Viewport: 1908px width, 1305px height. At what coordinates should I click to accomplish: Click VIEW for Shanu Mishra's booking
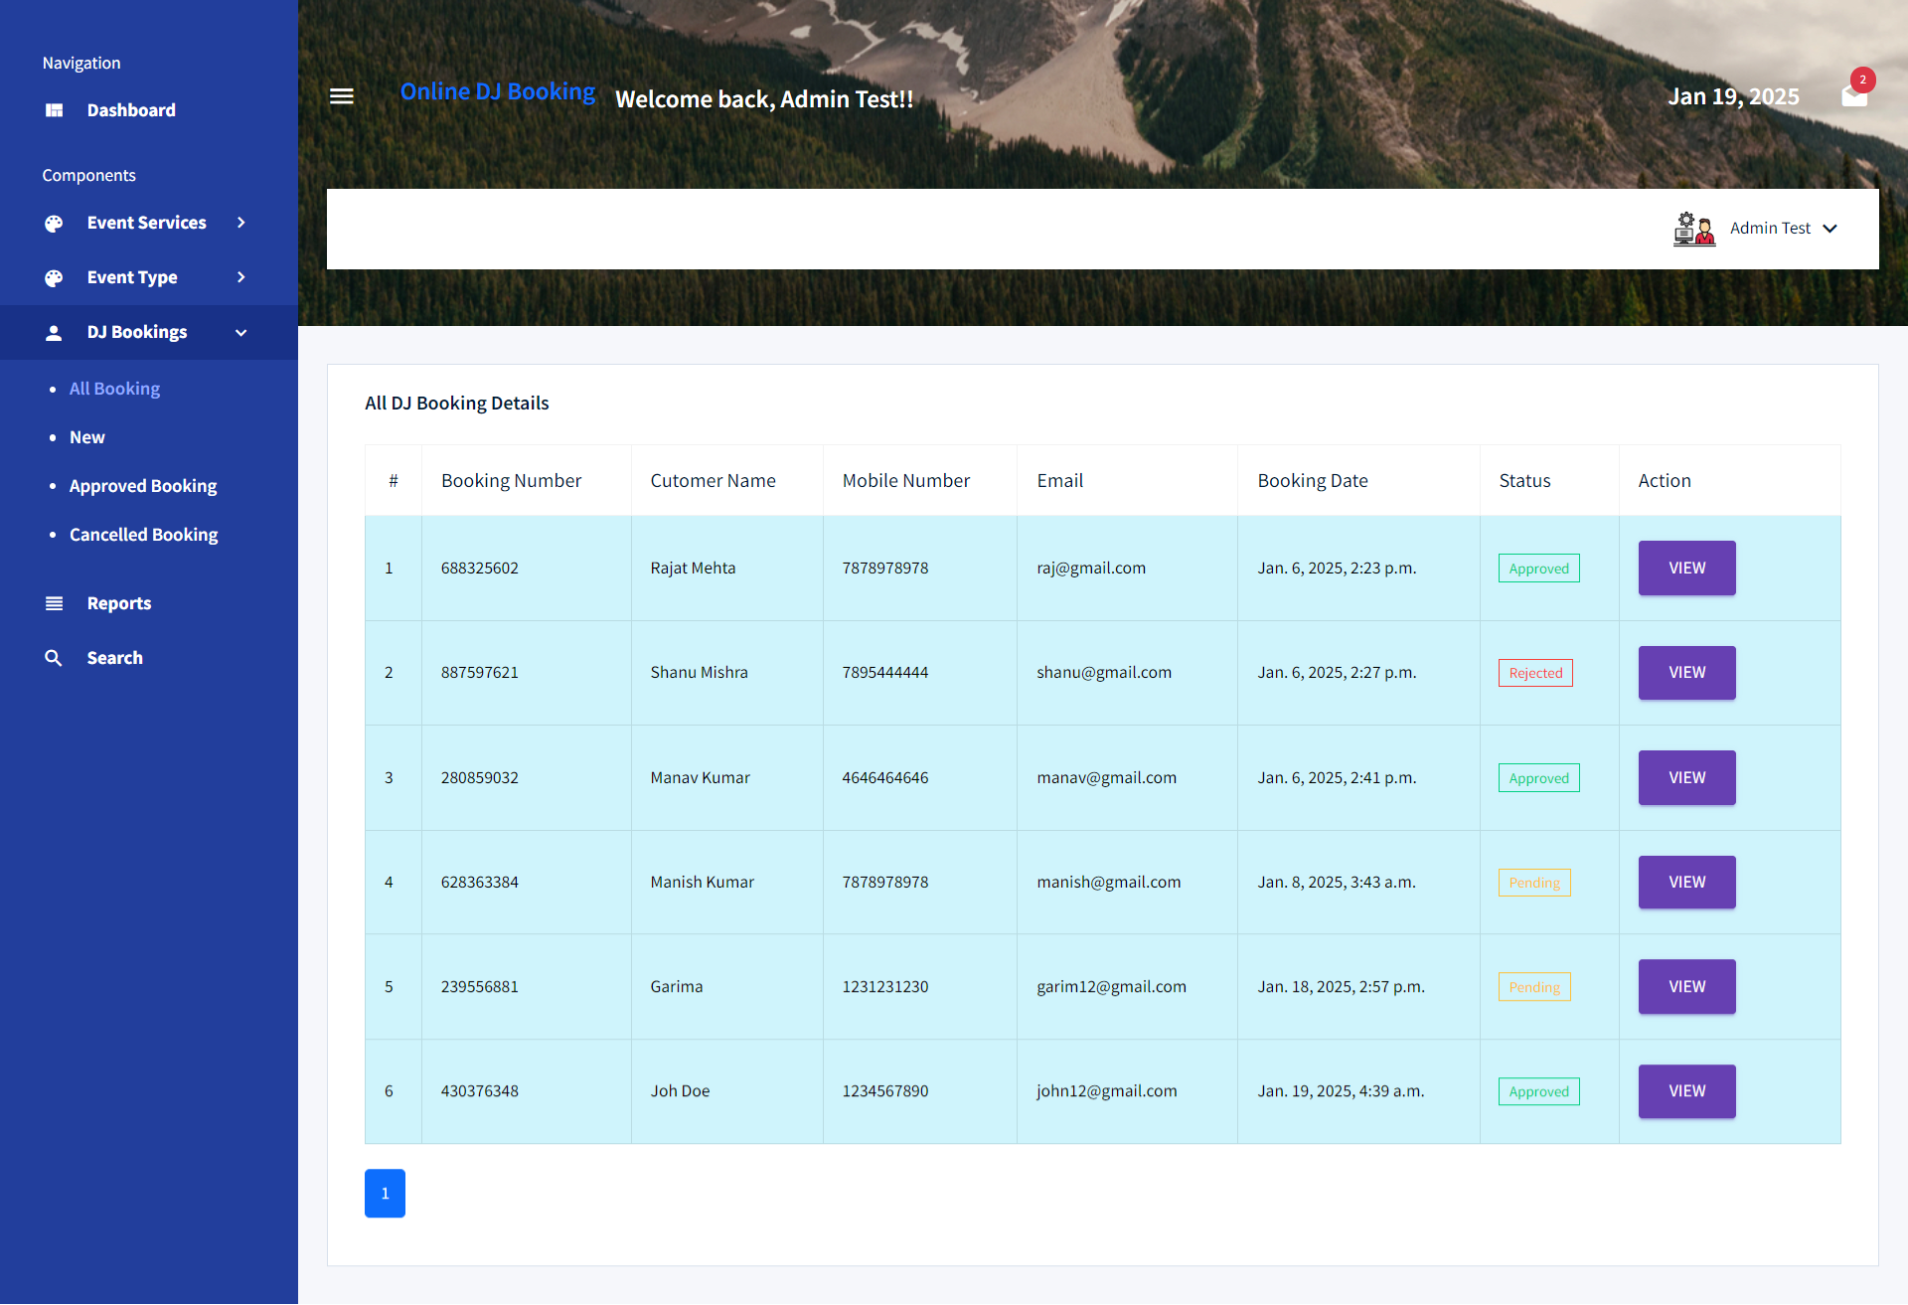[x=1686, y=673]
